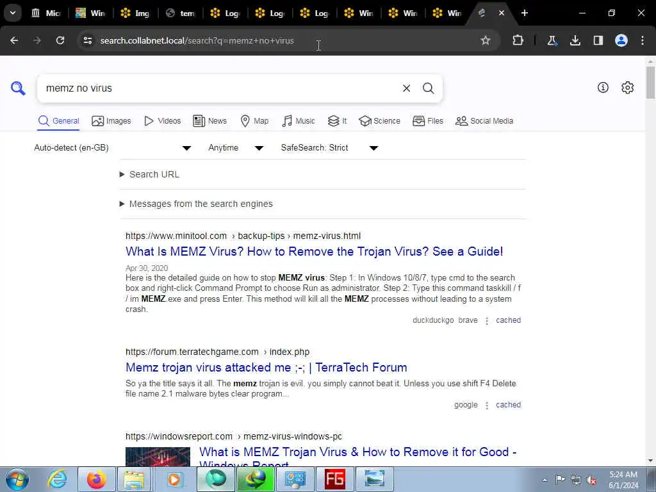Open Memz trojan virus TerraTech Forum result
The width and height of the screenshot is (656, 492).
tap(266, 367)
